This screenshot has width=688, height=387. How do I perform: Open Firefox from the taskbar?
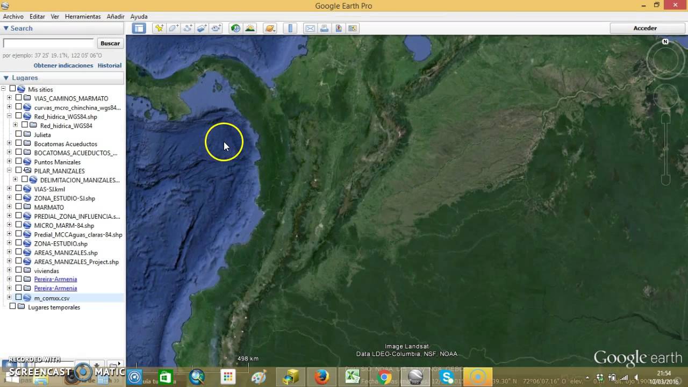322,377
